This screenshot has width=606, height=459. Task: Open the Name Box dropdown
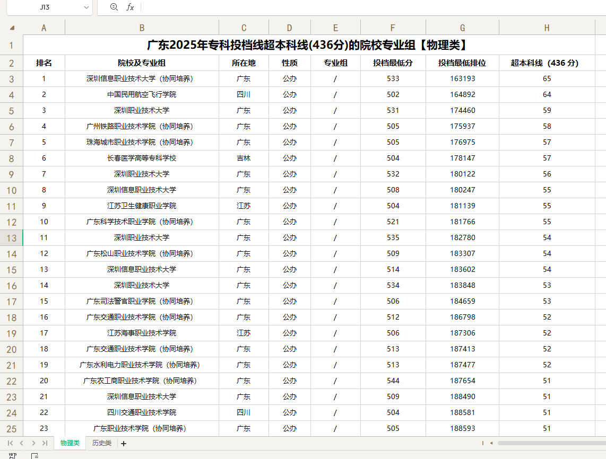pos(86,7)
